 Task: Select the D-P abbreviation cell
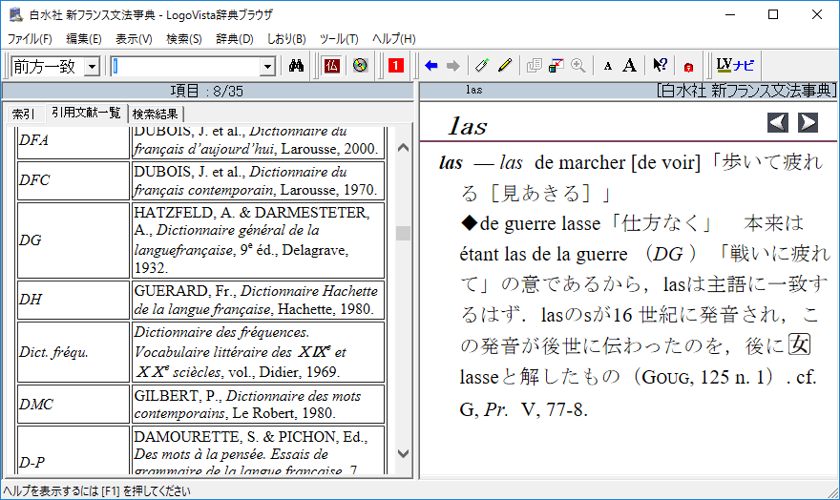pyautogui.click(x=73, y=450)
